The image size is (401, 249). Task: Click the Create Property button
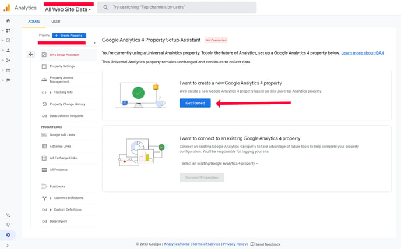(x=69, y=35)
